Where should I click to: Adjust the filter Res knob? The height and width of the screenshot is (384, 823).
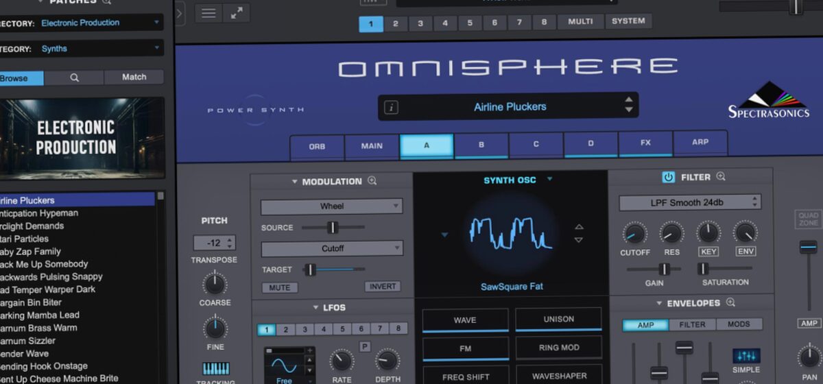pyautogui.click(x=671, y=233)
